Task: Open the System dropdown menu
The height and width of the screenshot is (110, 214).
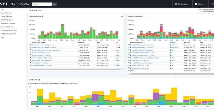Action: point(200,4)
